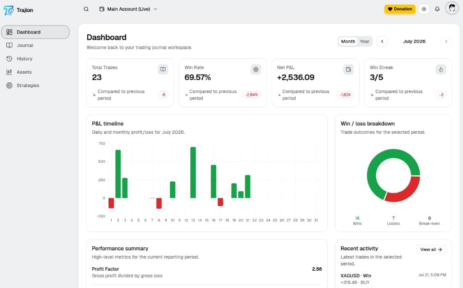The width and height of the screenshot is (463, 288).
Task: Click the Total Trades book icon
Action: [x=163, y=70]
